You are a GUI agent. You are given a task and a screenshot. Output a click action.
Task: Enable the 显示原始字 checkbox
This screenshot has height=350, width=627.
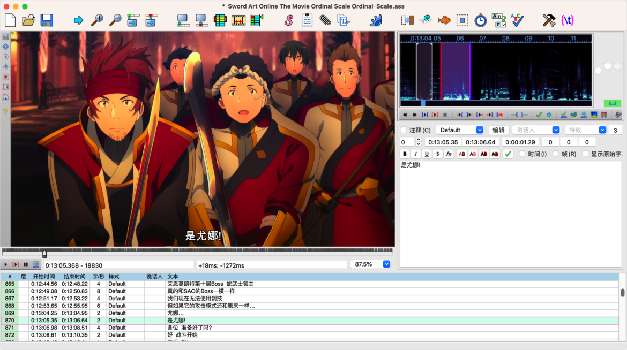pyautogui.click(x=585, y=154)
